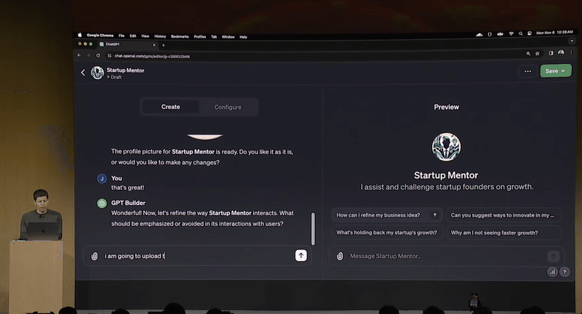Click the curly braces icon in menu bar
The width and height of the screenshot is (582, 314).
click(490, 34)
